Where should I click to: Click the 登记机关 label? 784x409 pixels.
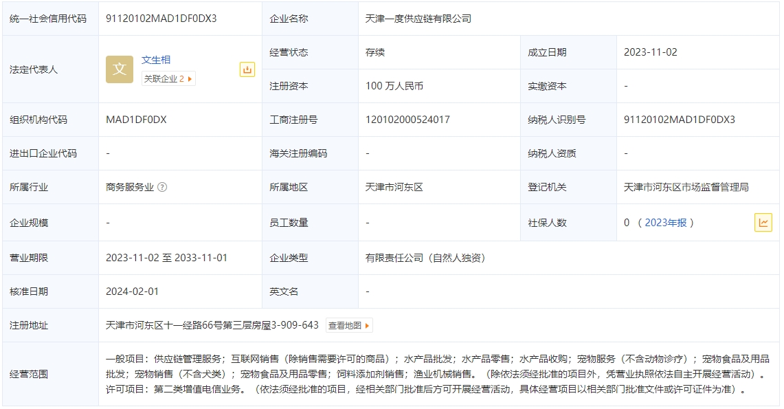pos(547,187)
